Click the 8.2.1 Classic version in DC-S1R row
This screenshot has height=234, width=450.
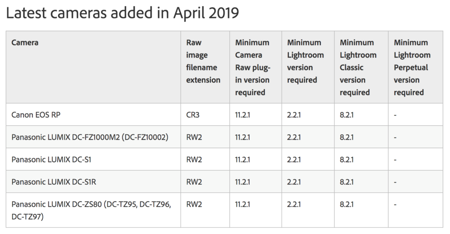tap(347, 182)
